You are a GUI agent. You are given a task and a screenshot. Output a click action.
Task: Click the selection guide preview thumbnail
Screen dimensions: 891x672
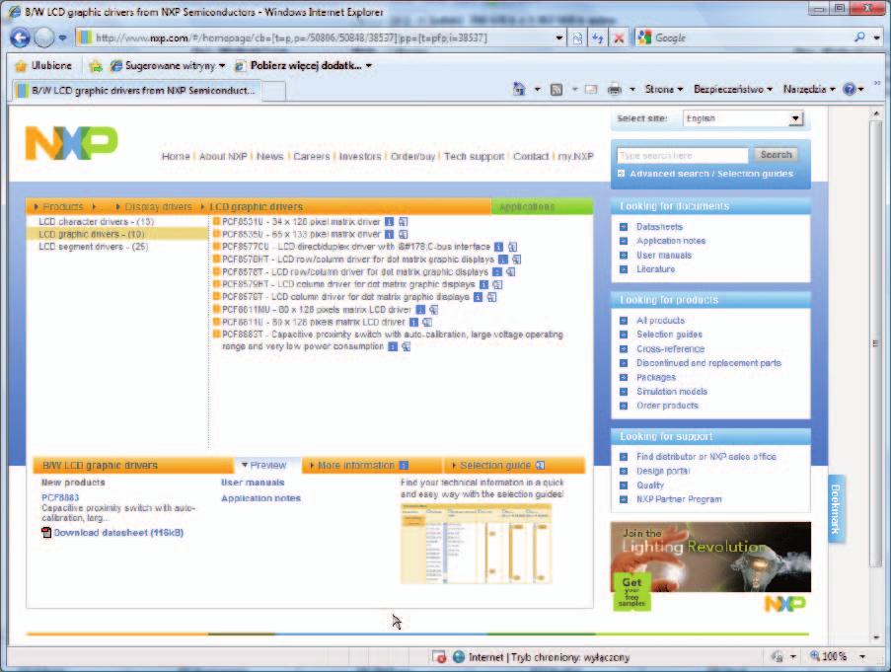pyautogui.click(x=477, y=544)
